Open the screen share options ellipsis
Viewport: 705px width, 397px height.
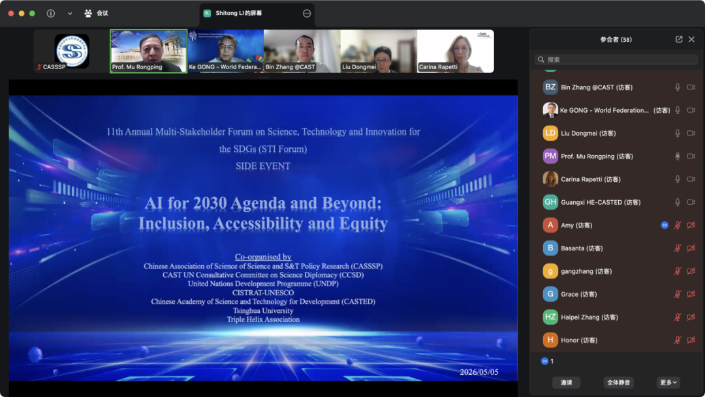pyautogui.click(x=307, y=14)
